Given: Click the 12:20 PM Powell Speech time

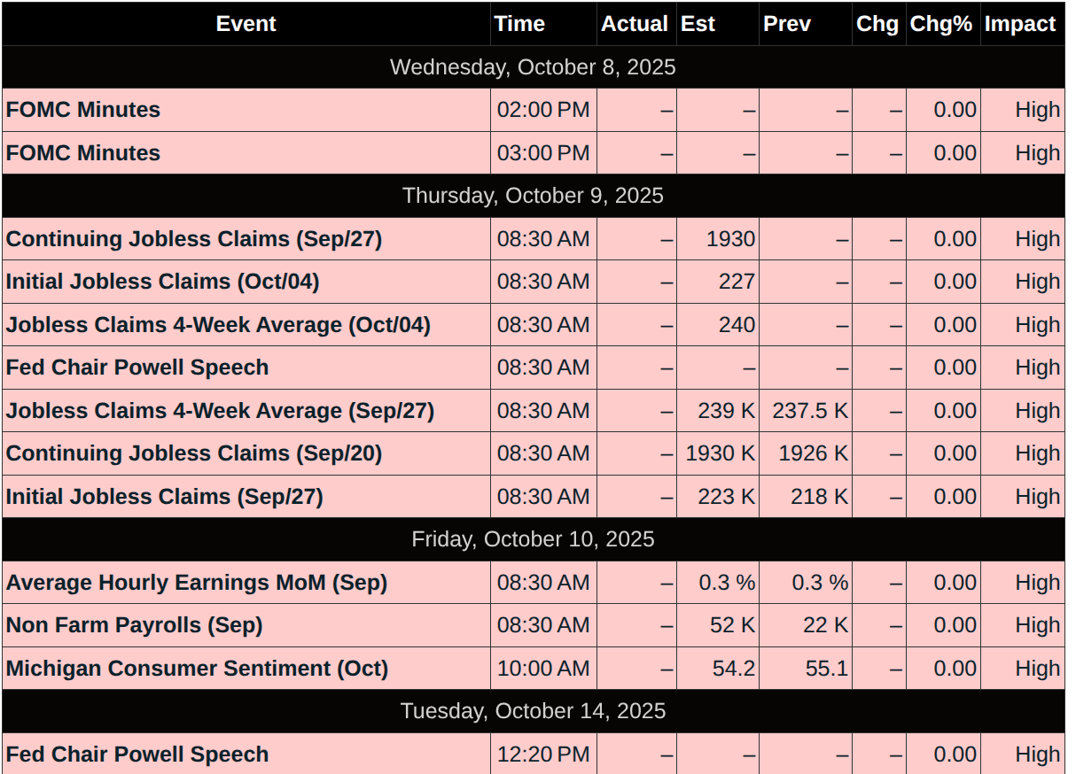Looking at the screenshot, I should 543,755.
